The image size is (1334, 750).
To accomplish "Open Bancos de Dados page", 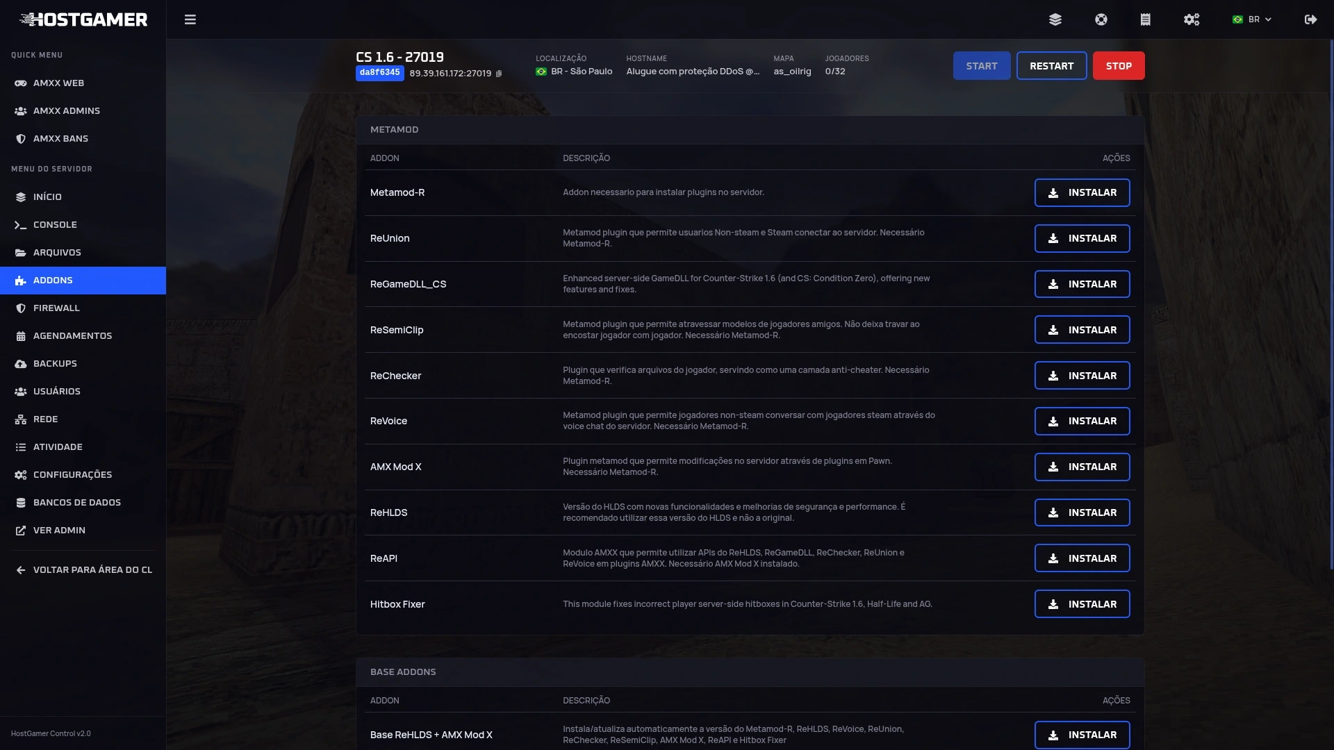I will [83, 502].
